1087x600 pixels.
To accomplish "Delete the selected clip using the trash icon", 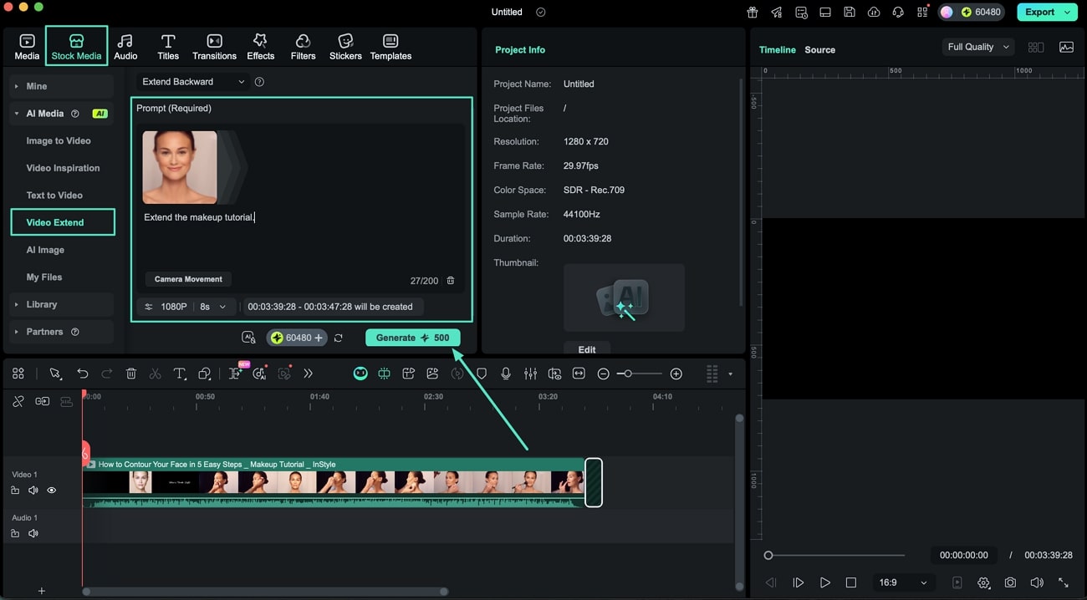I will click(x=131, y=374).
